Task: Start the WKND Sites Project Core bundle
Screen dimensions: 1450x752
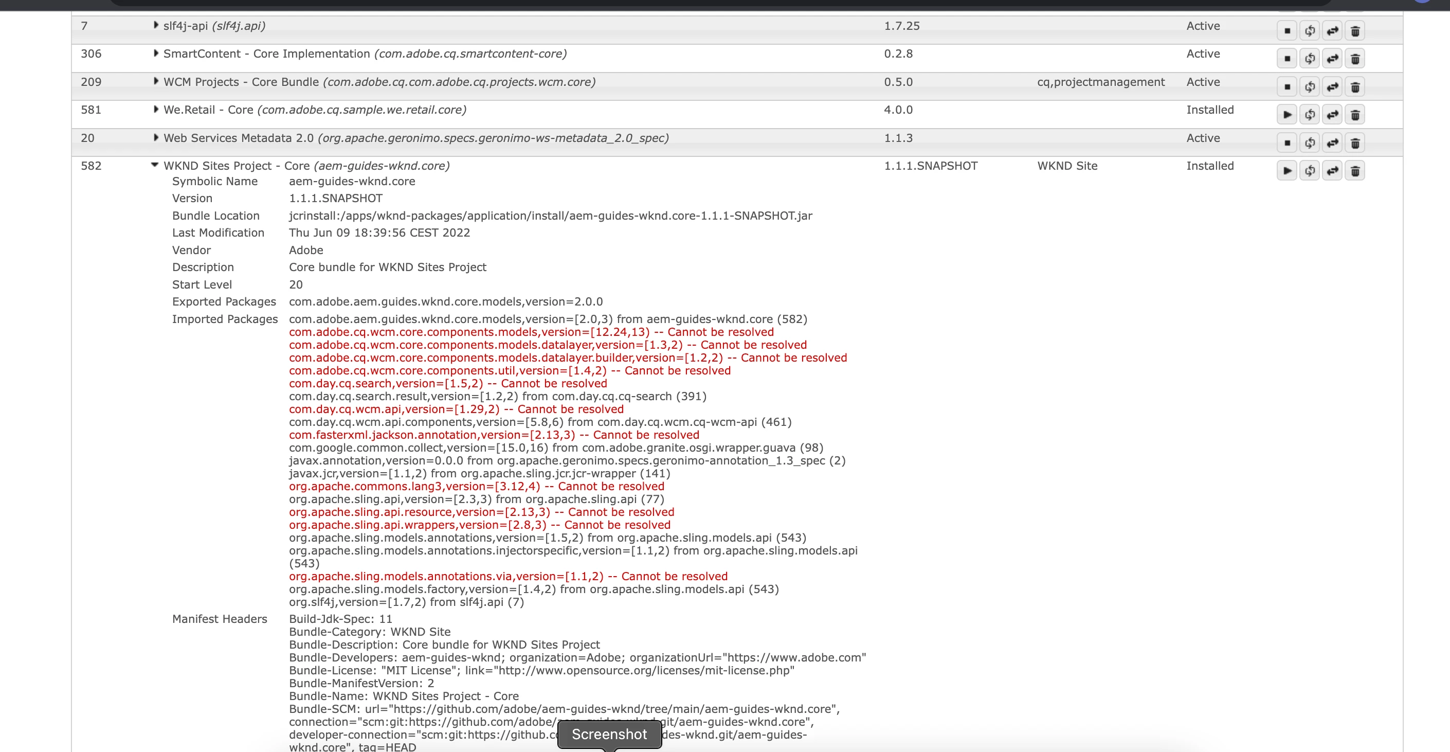Action: point(1287,171)
